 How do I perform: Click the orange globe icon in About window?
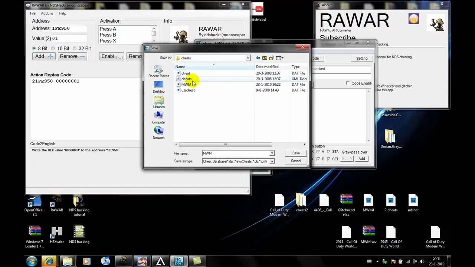[x=414, y=19]
